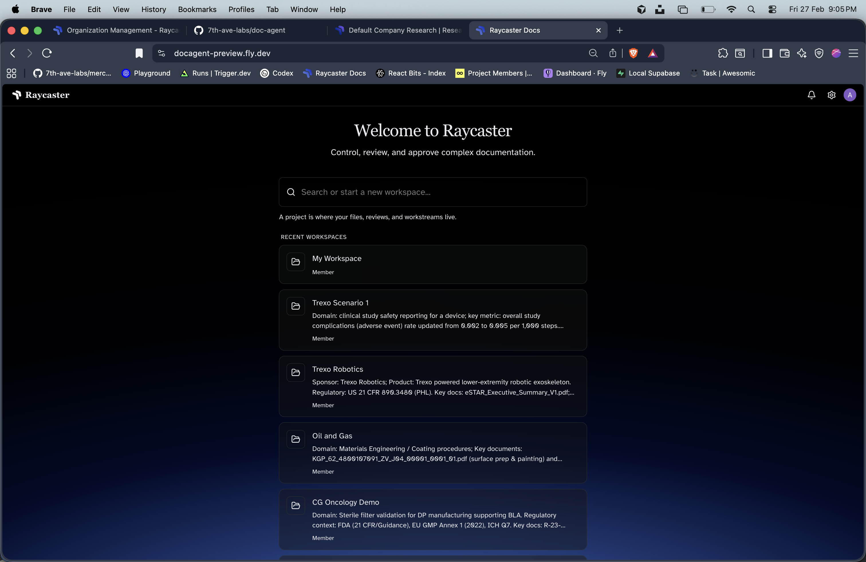This screenshot has height=562, width=866.
Task: Open Brave Wallet icon in toolbar
Action: click(784, 54)
